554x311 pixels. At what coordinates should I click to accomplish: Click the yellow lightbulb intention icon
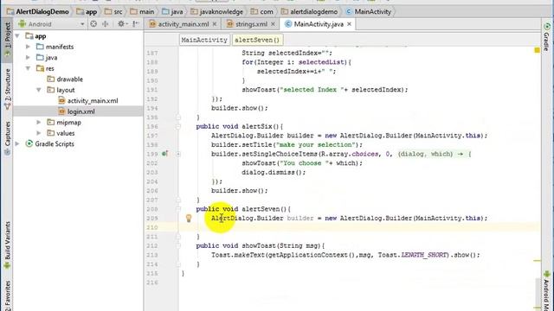189,219
